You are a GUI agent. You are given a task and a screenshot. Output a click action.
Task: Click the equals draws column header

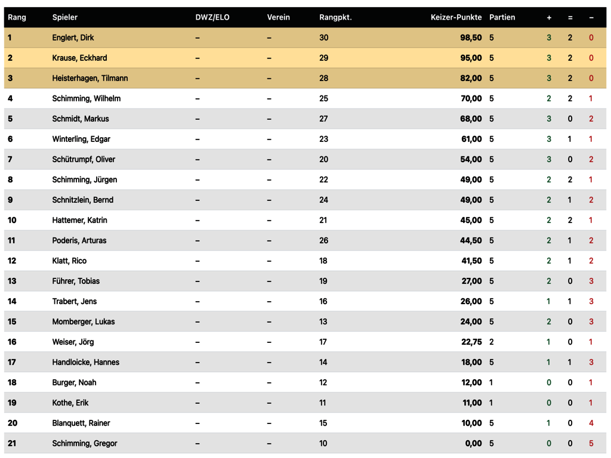coord(570,17)
